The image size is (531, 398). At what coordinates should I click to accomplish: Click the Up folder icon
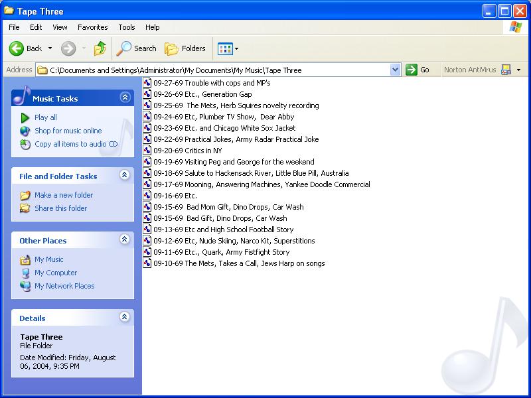(x=100, y=48)
